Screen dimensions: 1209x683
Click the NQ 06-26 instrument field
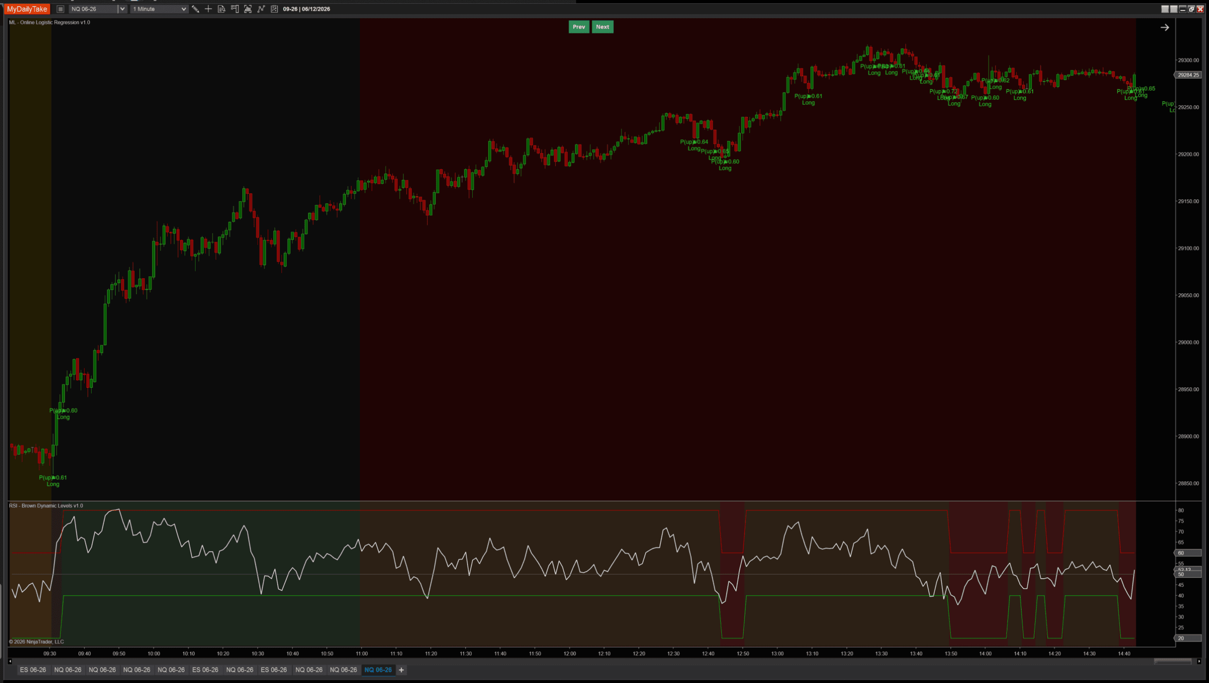[94, 9]
